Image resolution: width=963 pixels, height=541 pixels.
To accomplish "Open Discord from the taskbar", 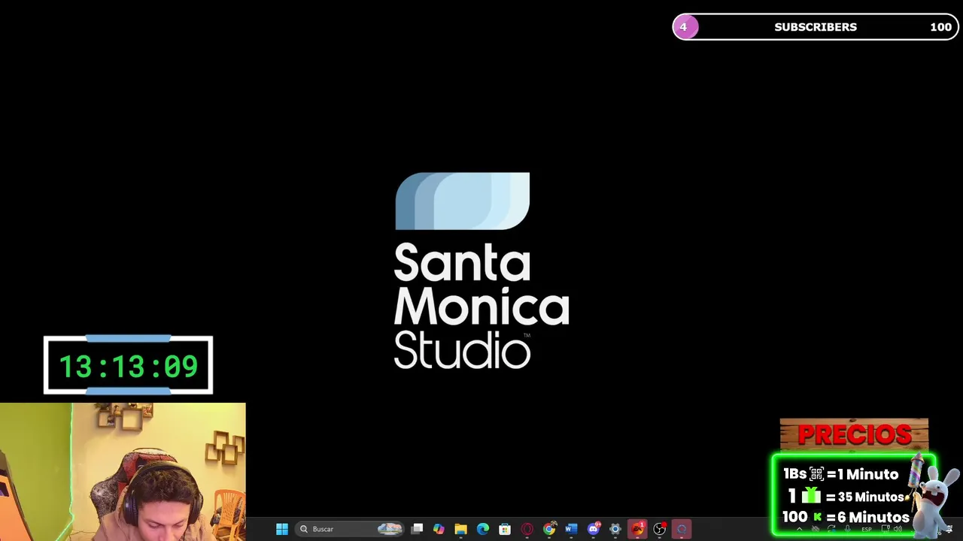I will click(x=594, y=529).
